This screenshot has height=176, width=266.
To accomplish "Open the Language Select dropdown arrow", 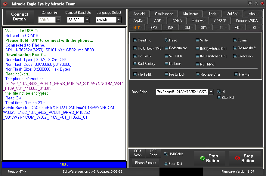I will tap(119, 20).
